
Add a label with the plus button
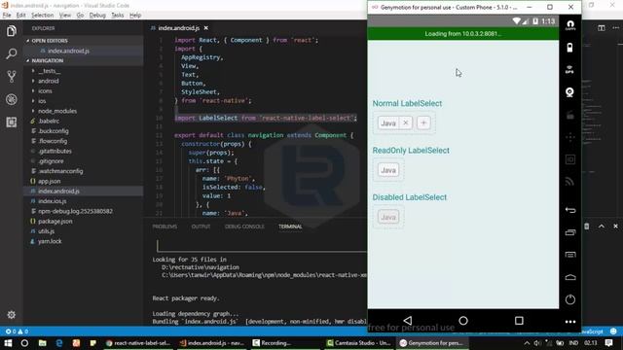(x=423, y=123)
